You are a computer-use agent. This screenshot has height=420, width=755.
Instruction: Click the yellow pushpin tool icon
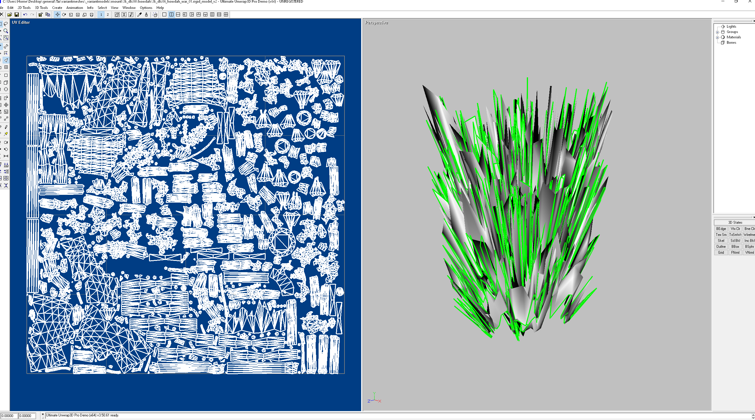pos(6,134)
